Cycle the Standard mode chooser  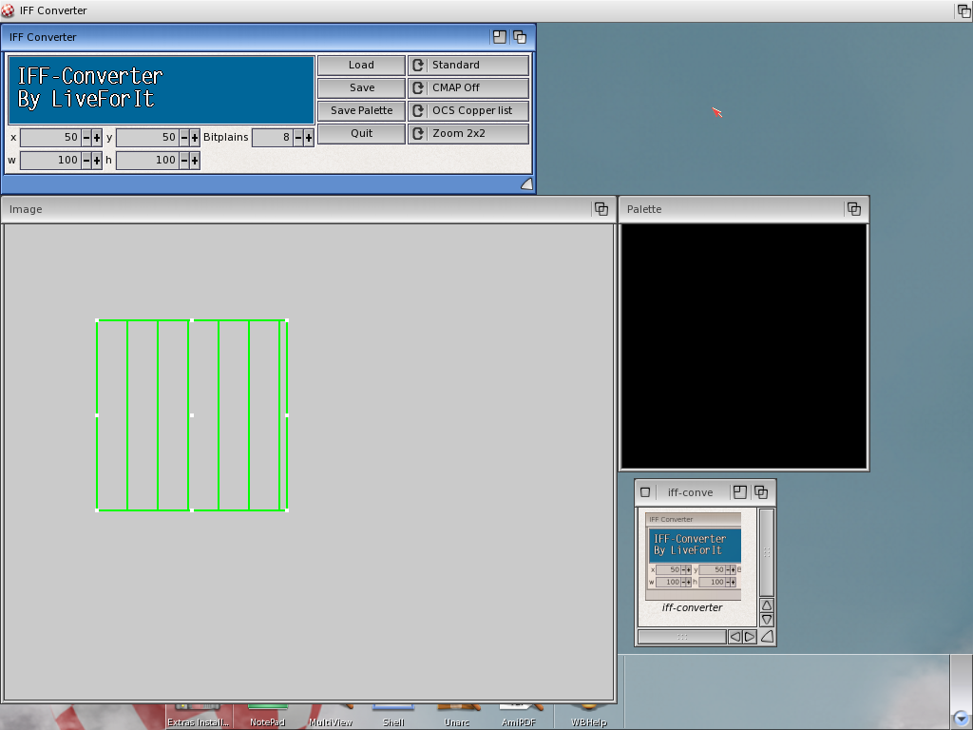[x=468, y=65]
